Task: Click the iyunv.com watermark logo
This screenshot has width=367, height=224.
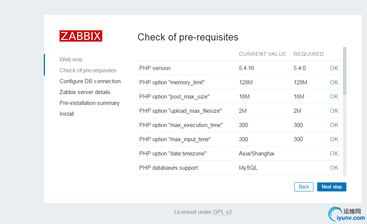Action: pos(346,214)
